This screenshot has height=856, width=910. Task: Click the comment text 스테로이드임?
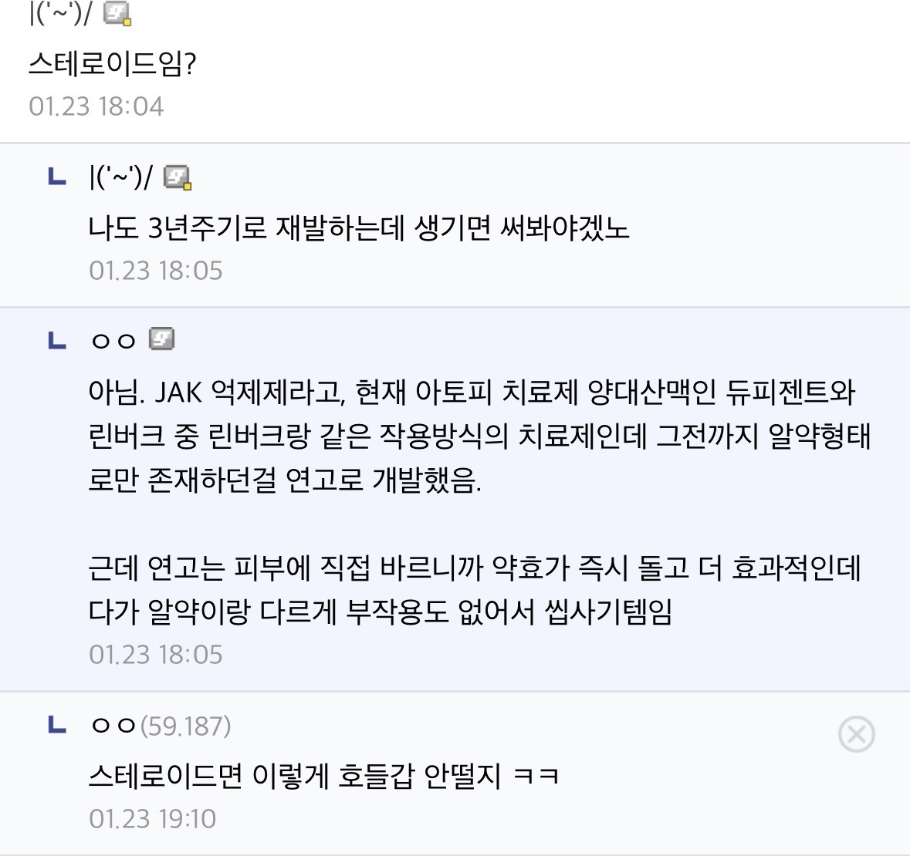(113, 63)
